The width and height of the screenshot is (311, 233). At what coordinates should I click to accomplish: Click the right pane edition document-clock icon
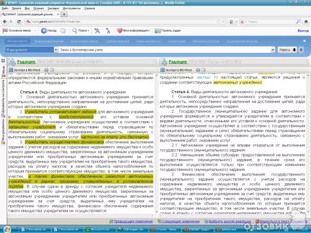coord(163,62)
